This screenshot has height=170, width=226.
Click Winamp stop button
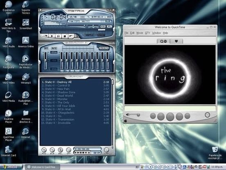click(65, 36)
